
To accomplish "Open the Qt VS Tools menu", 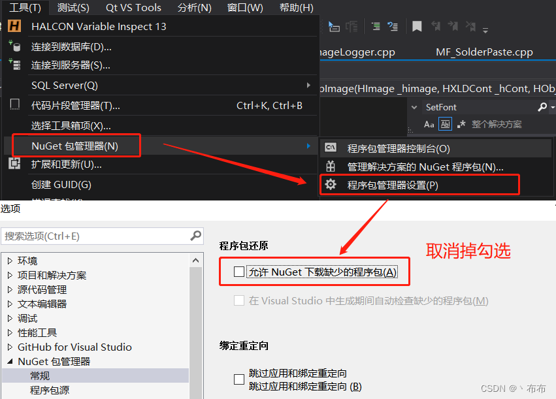I will pos(133,7).
